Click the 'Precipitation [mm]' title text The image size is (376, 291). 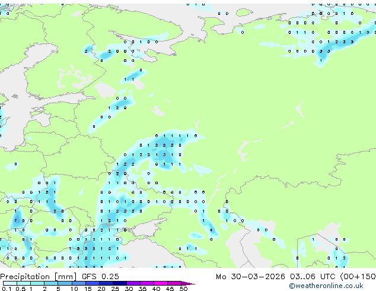39,277
